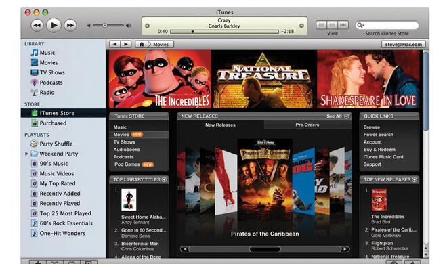Select One-Hit Wonders playlist
The height and width of the screenshot is (264, 447).
coord(63,234)
